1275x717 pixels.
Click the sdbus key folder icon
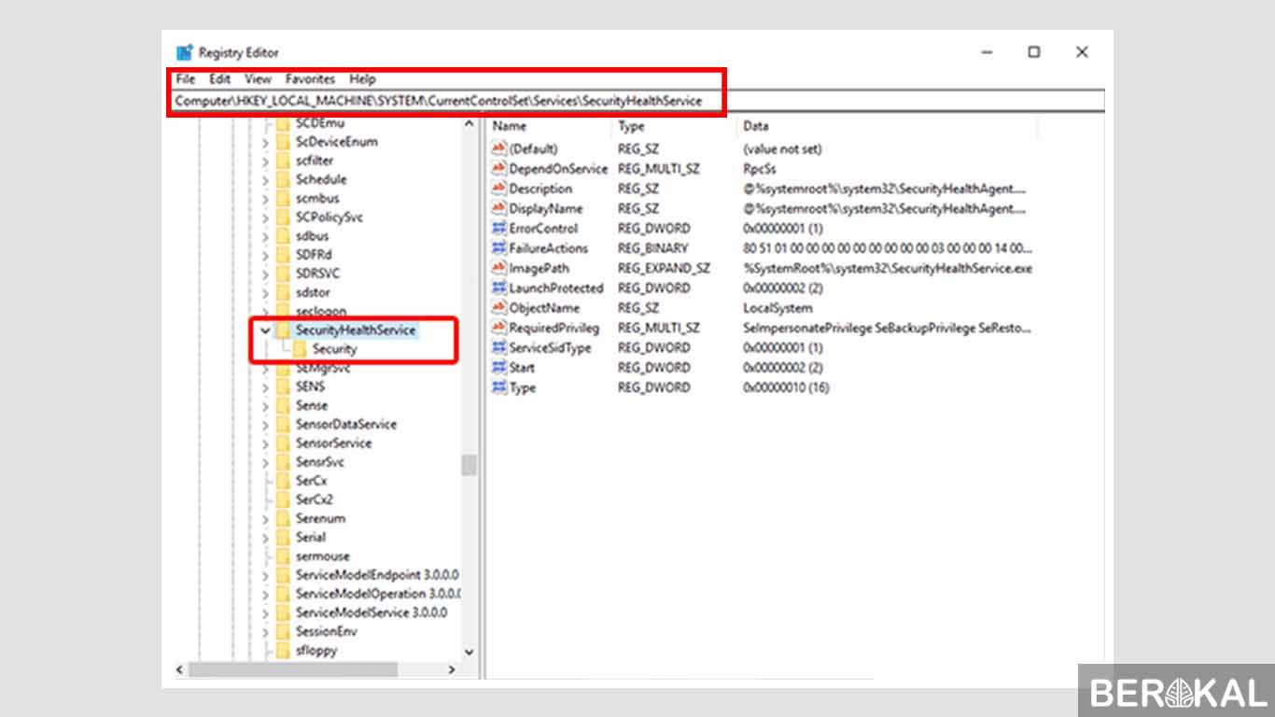click(x=283, y=236)
